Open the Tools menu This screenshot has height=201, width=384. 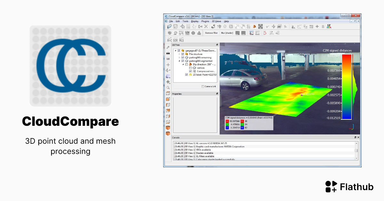[186, 21]
